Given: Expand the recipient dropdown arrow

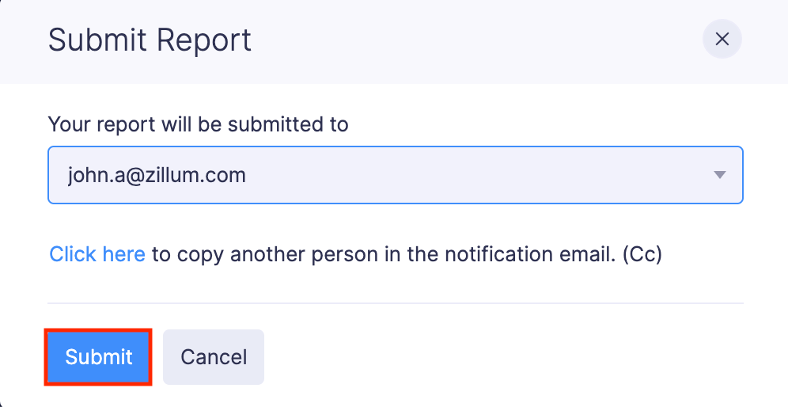Looking at the screenshot, I should (x=719, y=175).
